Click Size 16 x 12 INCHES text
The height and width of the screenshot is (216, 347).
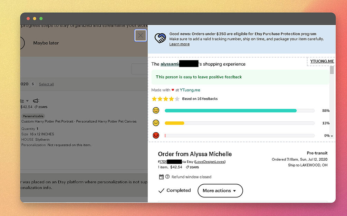(x=38, y=134)
